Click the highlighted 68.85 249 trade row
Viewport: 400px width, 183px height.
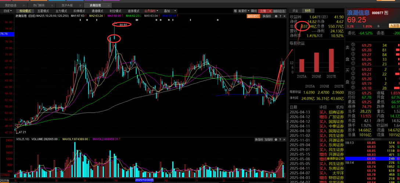tap(372, 158)
